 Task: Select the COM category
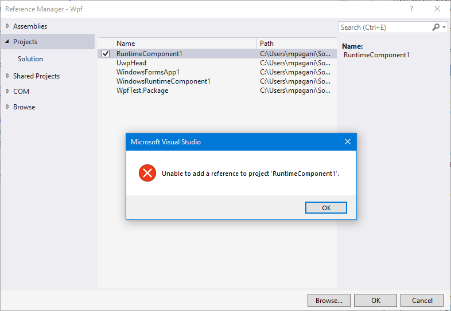21,92
